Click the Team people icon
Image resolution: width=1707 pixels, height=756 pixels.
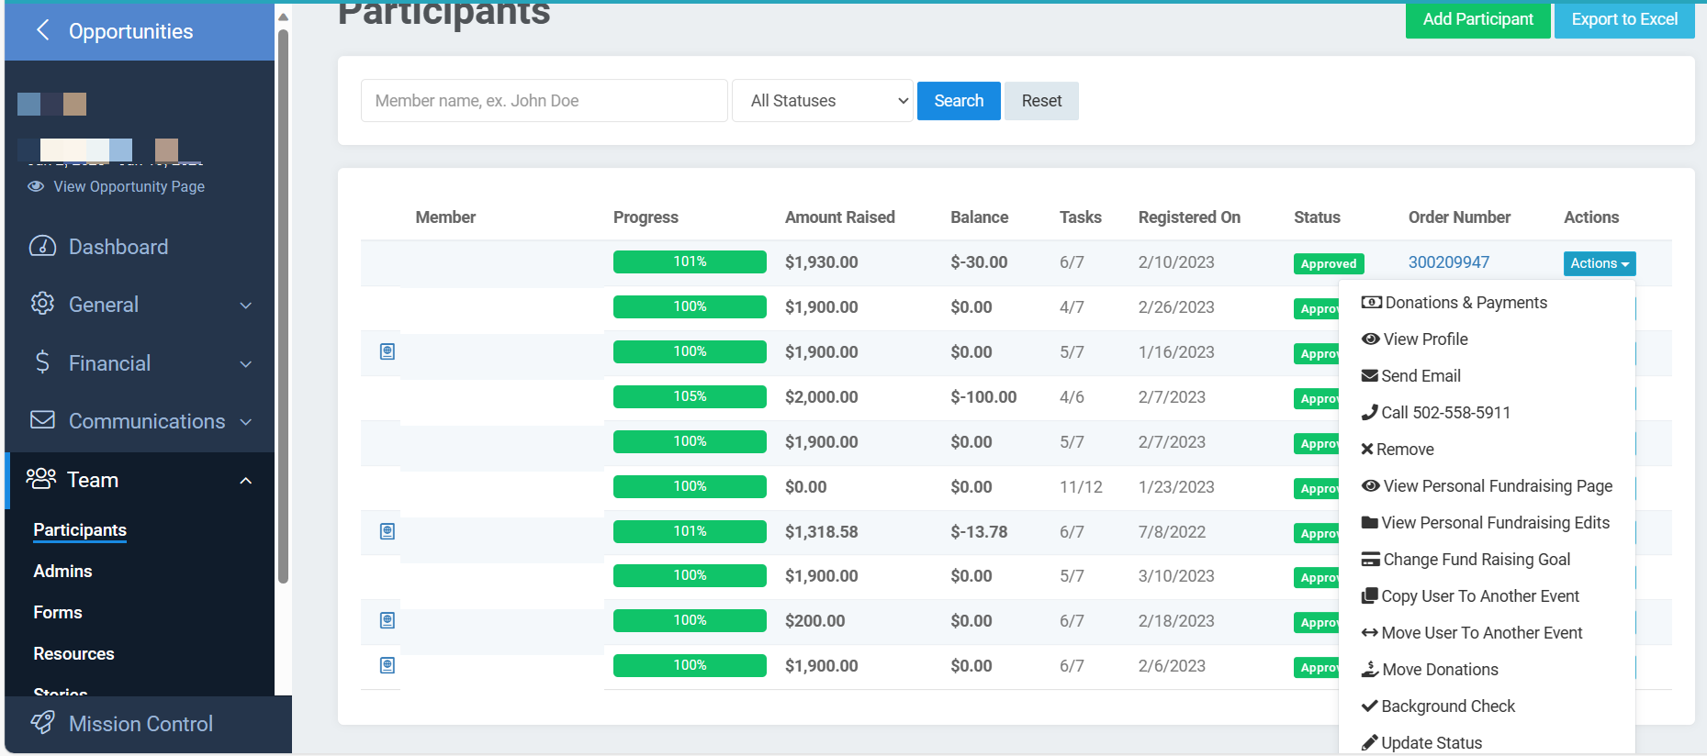click(41, 478)
